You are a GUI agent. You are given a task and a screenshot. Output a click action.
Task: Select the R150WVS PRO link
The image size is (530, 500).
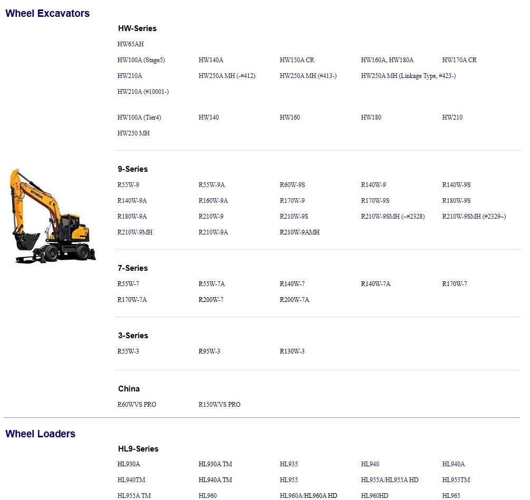pyautogui.click(x=219, y=404)
